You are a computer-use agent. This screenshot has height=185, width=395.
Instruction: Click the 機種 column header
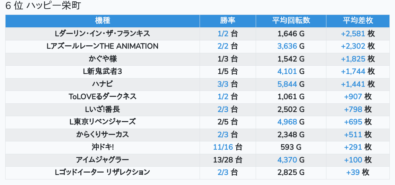point(102,21)
